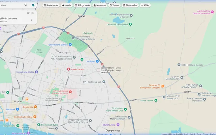Click the Ula Ogrody label

click(x=88, y=33)
